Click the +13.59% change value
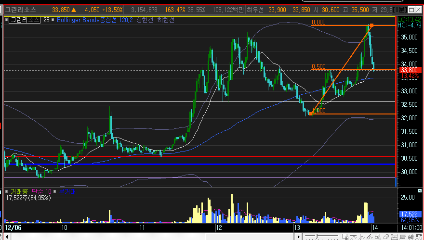The height and width of the screenshot is (240, 424). 113,10
